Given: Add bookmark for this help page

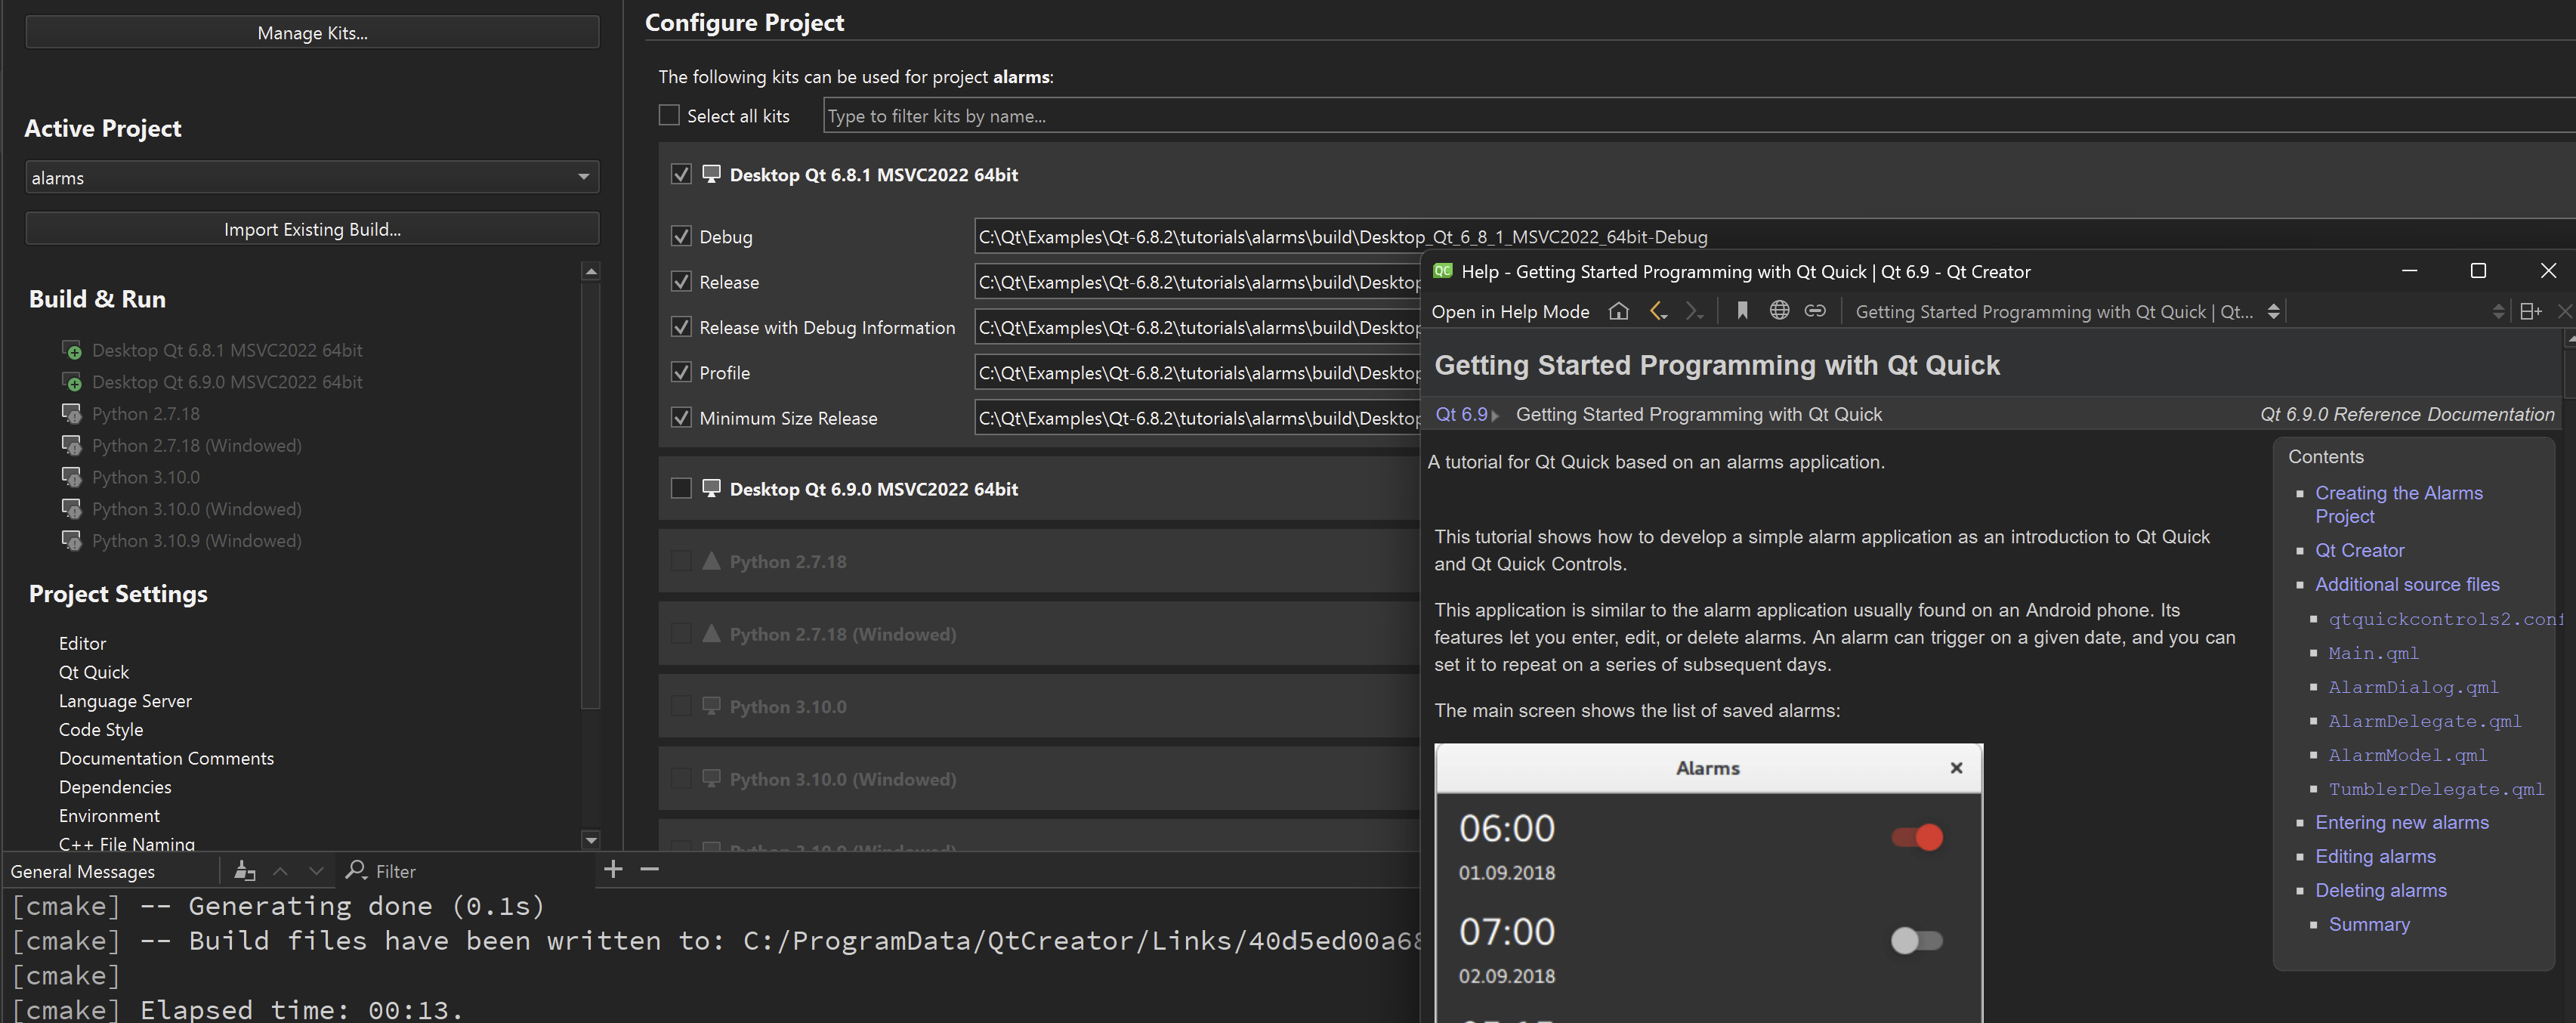Looking at the screenshot, I should [1742, 311].
